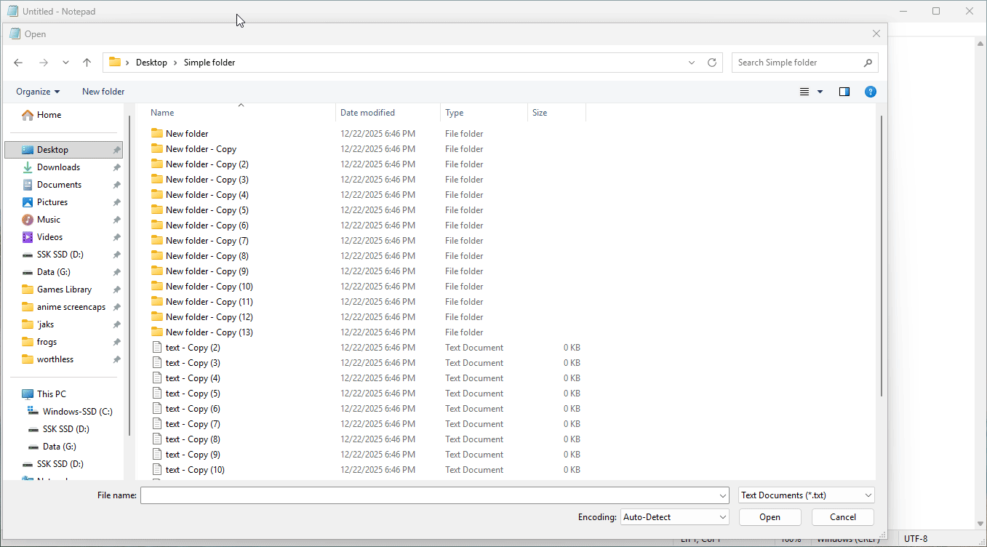Viewport: 987px width, 547px height.
Task: Open the Organize menu
Action: (x=38, y=92)
